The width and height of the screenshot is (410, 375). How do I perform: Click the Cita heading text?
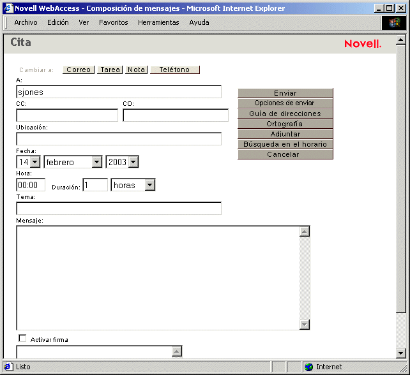(x=20, y=42)
